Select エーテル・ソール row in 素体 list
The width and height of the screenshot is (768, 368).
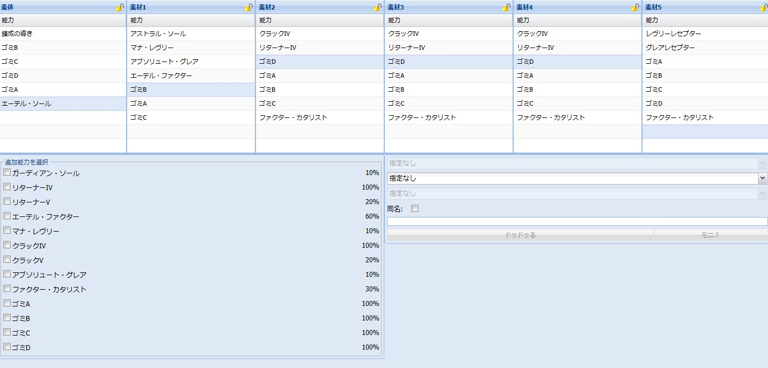coord(63,103)
